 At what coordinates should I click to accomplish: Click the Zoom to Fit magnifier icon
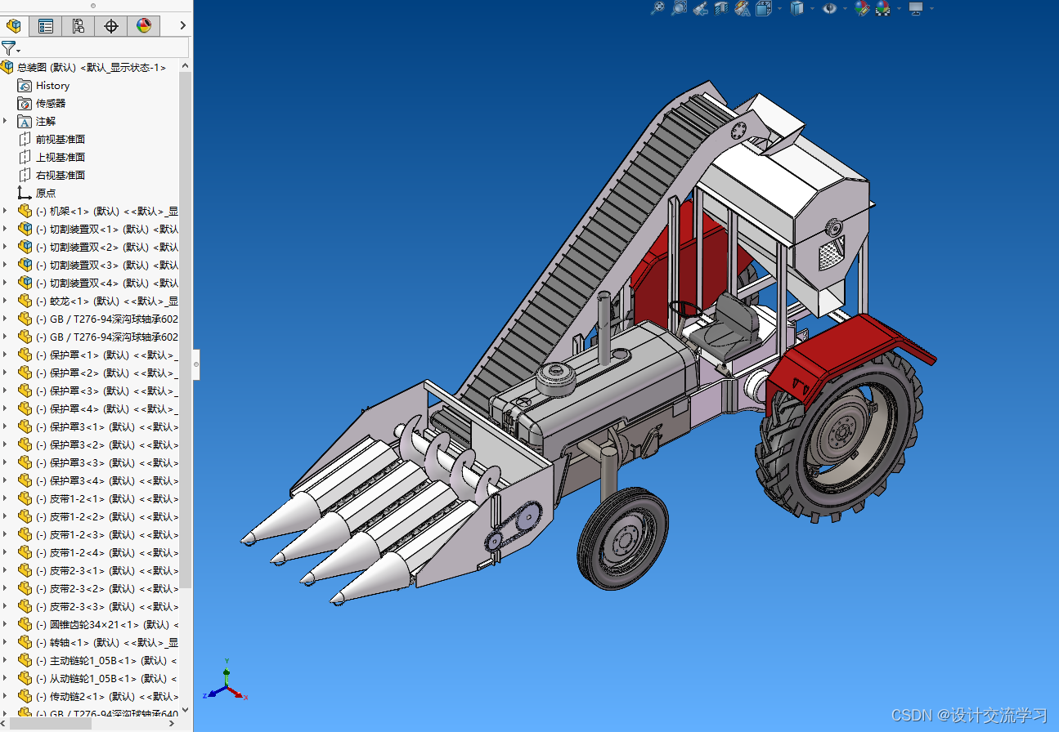click(657, 8)
